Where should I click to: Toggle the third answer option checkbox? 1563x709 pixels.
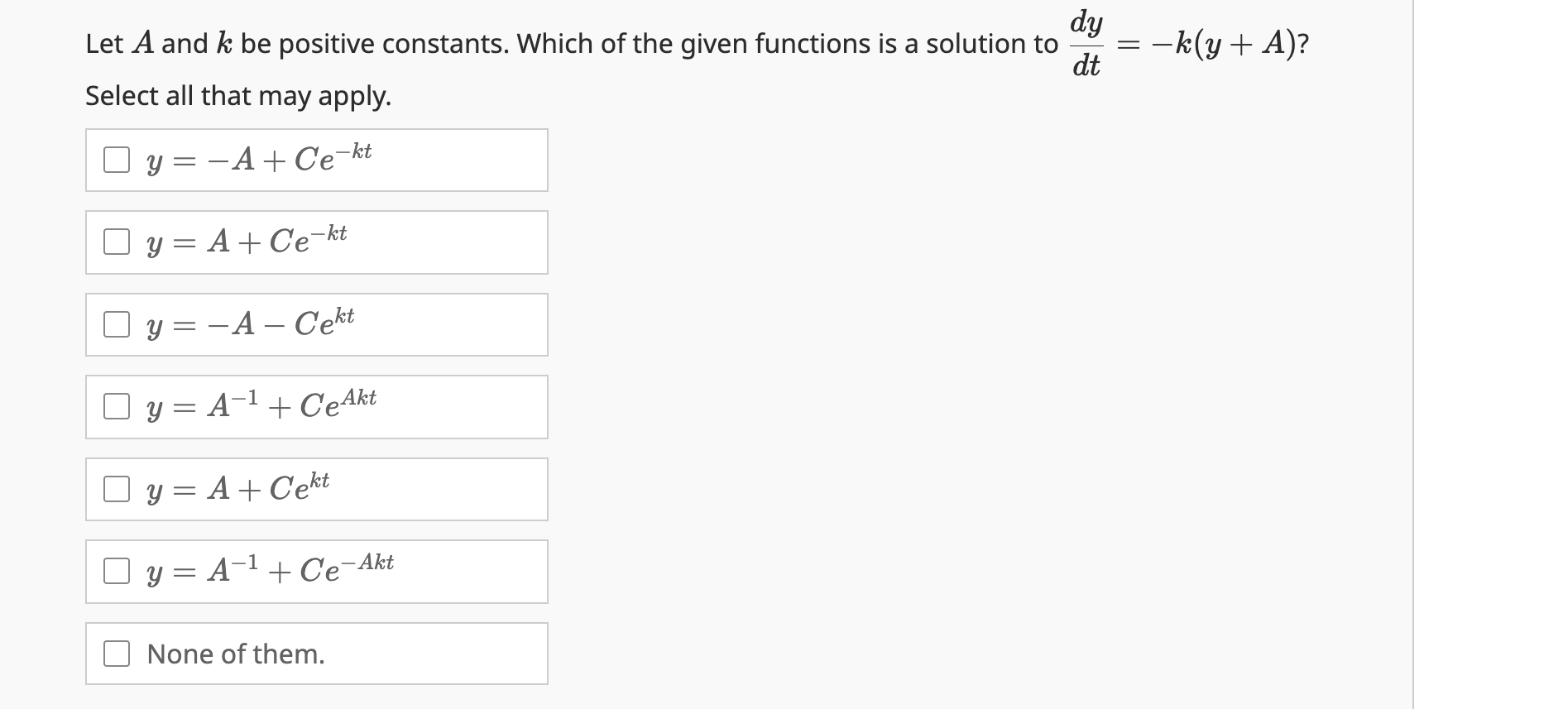tap(117, 324)
